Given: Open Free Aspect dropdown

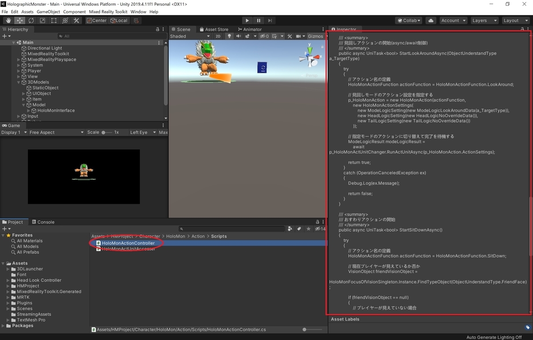Looking at the screenshot, I should (x=56, y=132).
